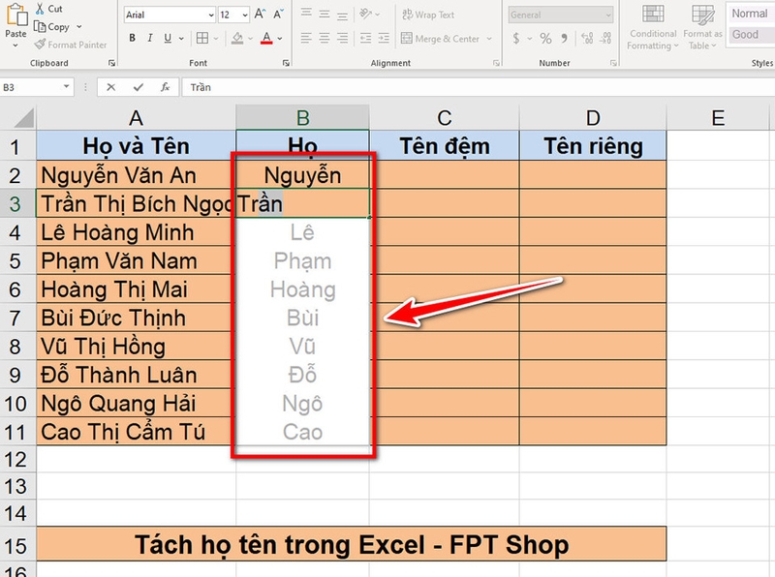Select column C header
775x577 pixels.
[445, 118]
